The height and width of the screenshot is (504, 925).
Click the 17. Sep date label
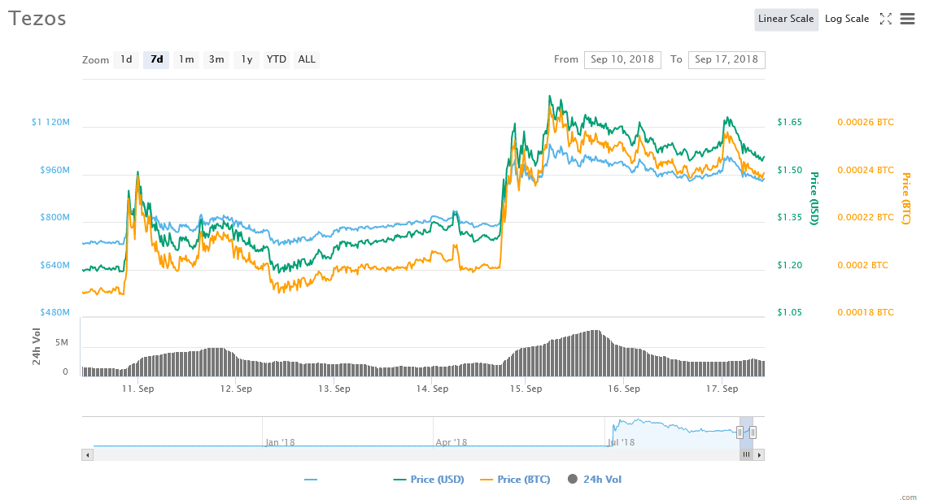click(722, 389)
